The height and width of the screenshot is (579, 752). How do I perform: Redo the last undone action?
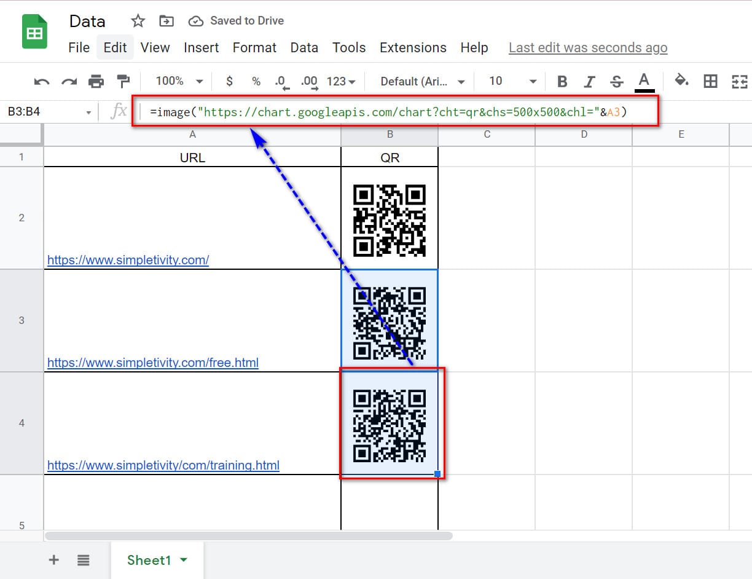(69, 81)
